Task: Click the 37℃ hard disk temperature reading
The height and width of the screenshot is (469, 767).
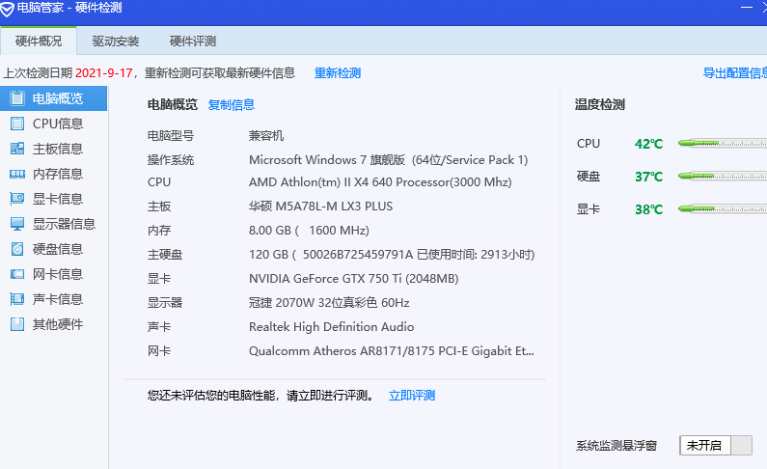Action: (x=648, y=177)
